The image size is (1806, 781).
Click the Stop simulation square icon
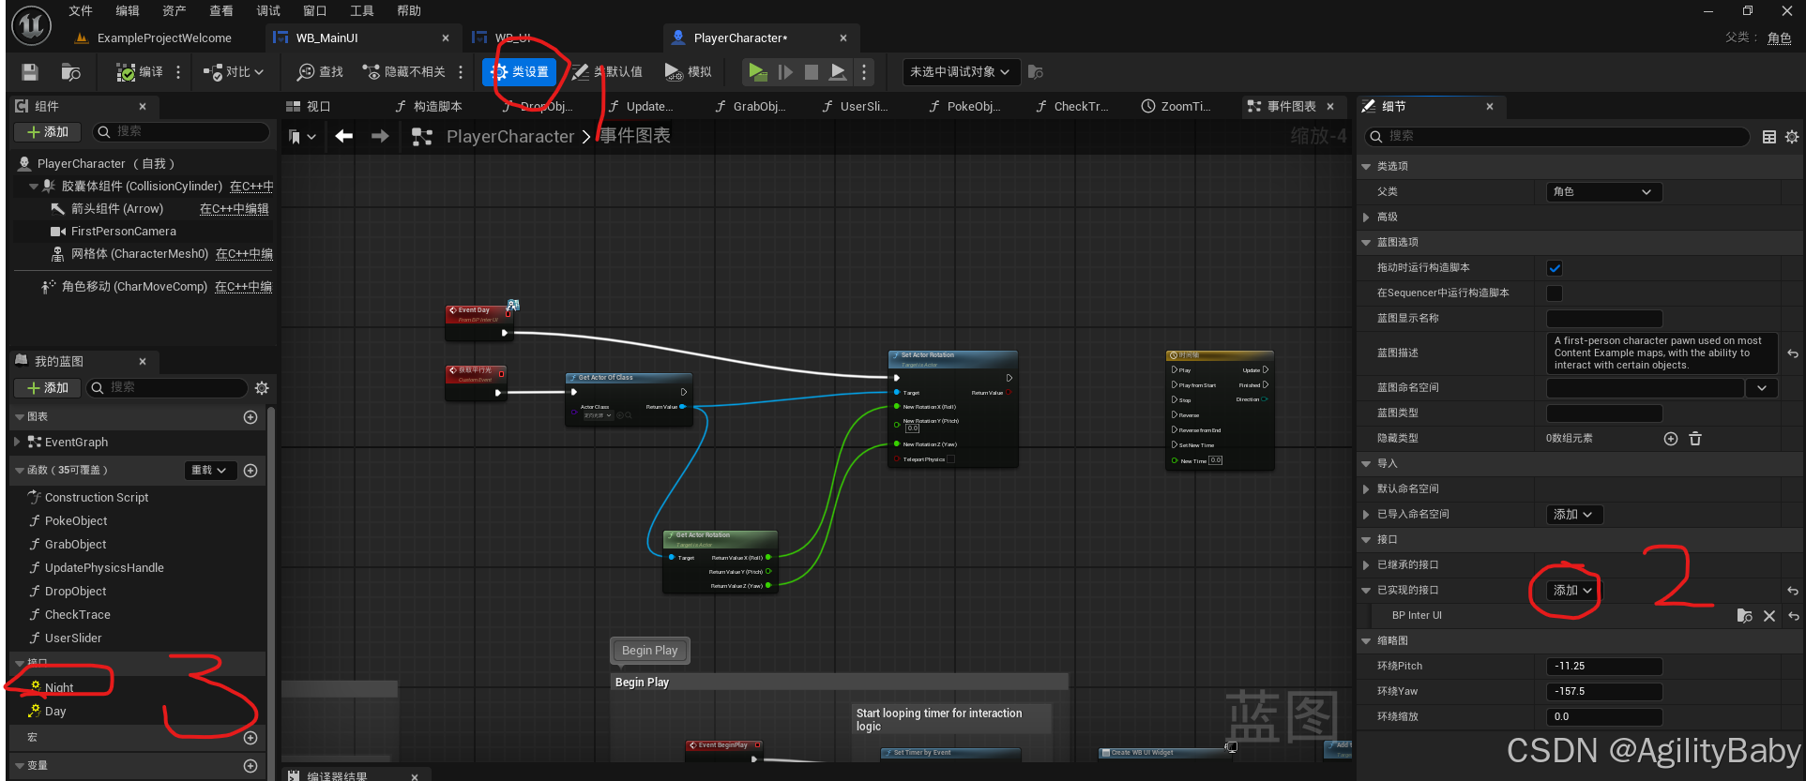[x=812, y=72]
